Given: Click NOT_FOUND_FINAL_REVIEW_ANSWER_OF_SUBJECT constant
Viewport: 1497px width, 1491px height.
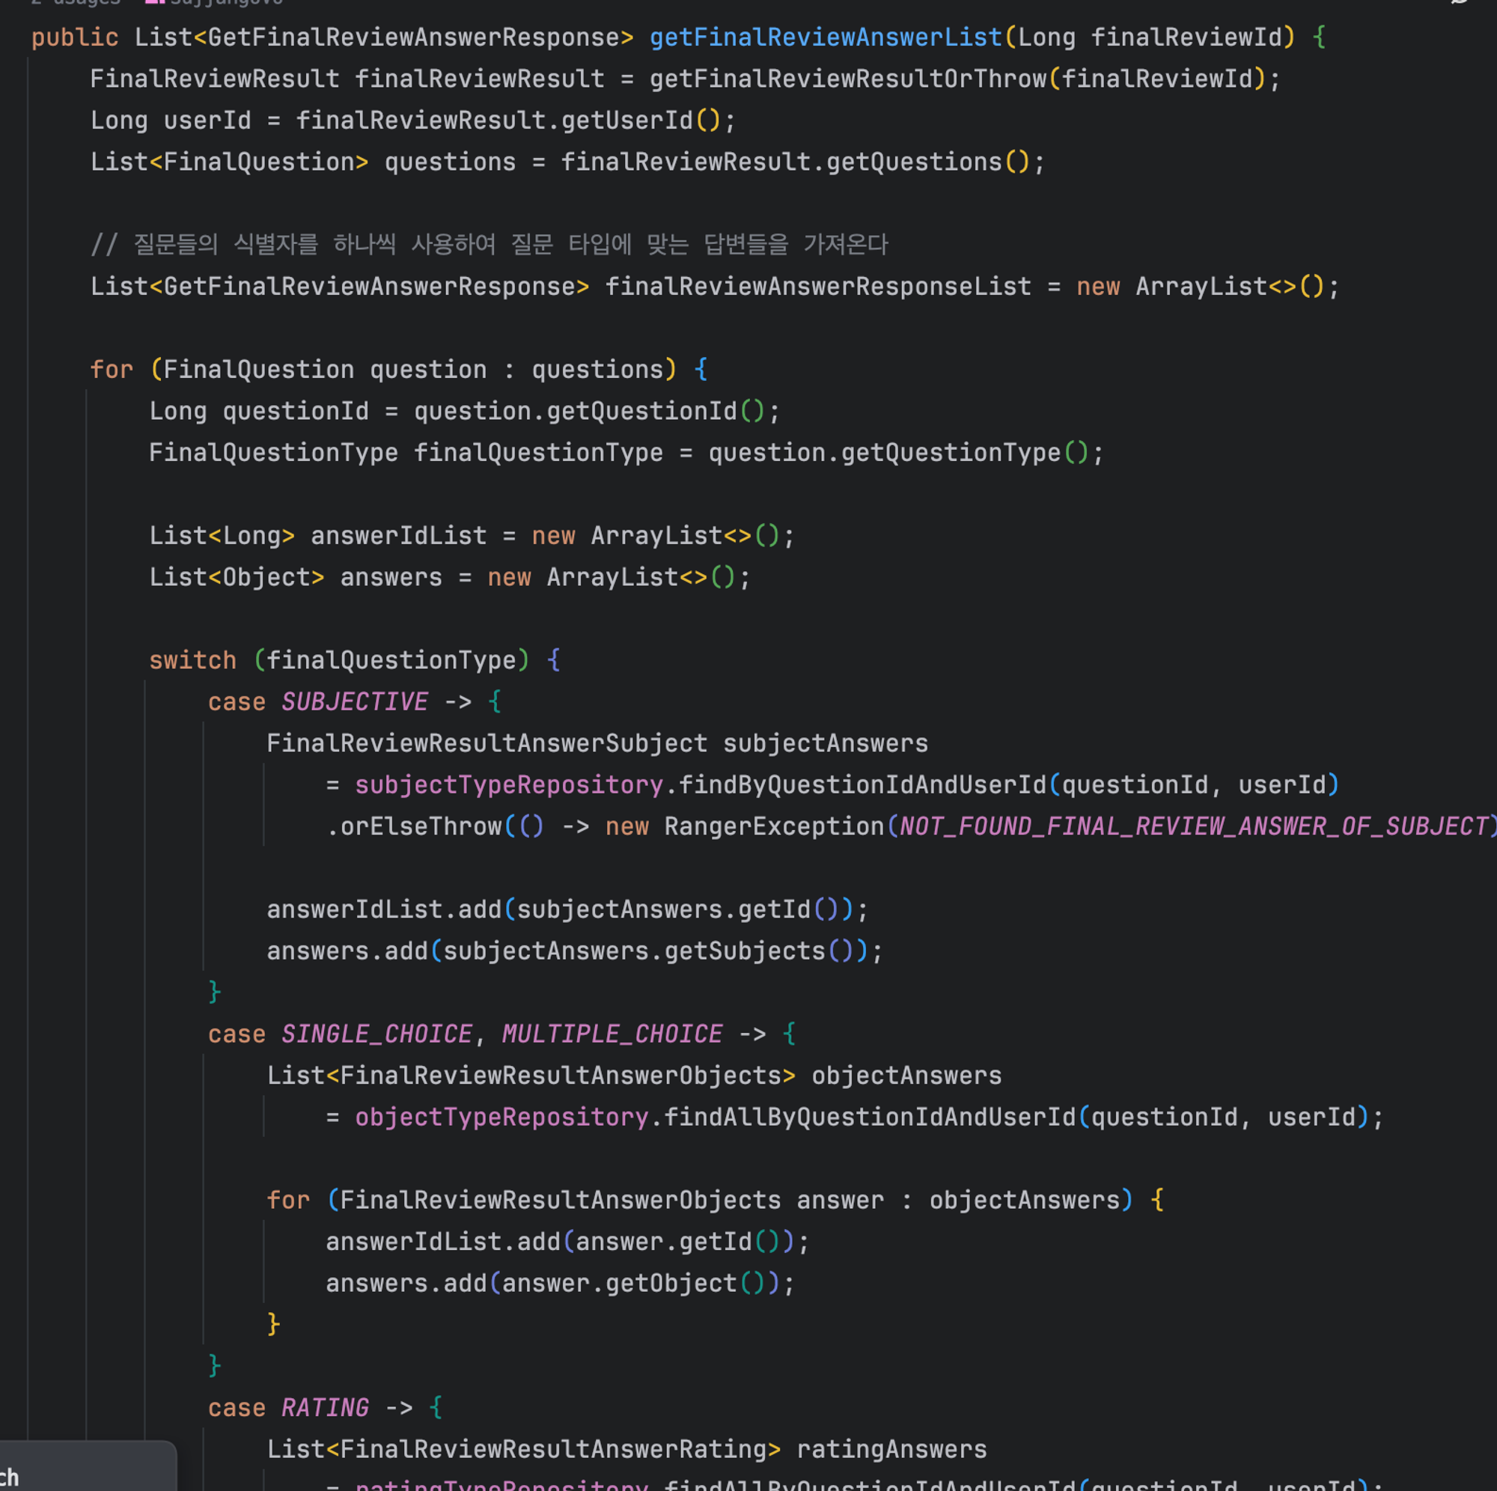Looking at the screenshot, I should pyautogui.click(x=1193, y=827).
